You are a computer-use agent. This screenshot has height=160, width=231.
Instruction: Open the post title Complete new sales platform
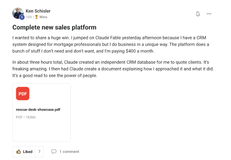coord(54,27)
